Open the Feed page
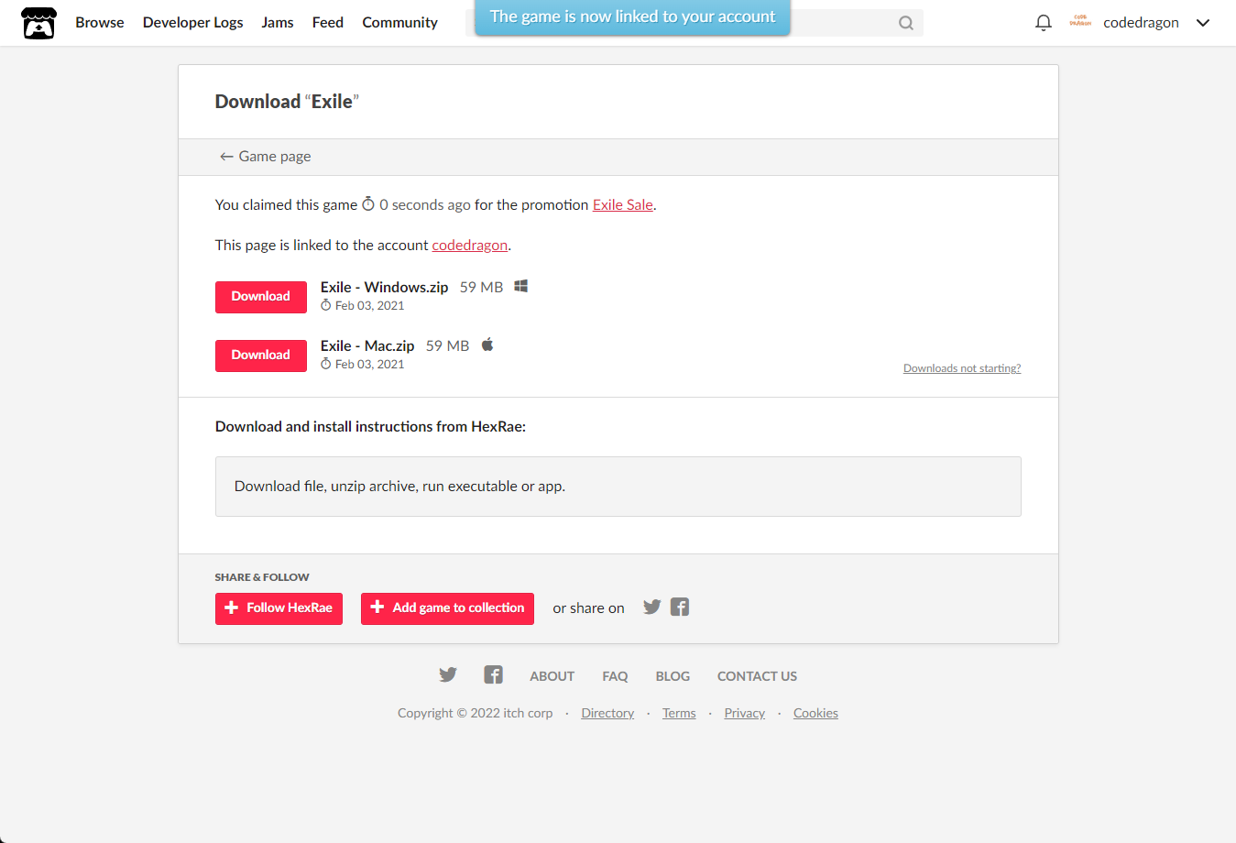 pyautogui.click(x=328, y=22)
